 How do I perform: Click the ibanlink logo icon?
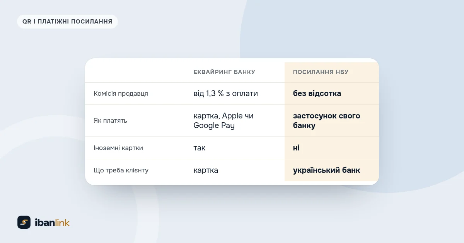click(24, 222)
